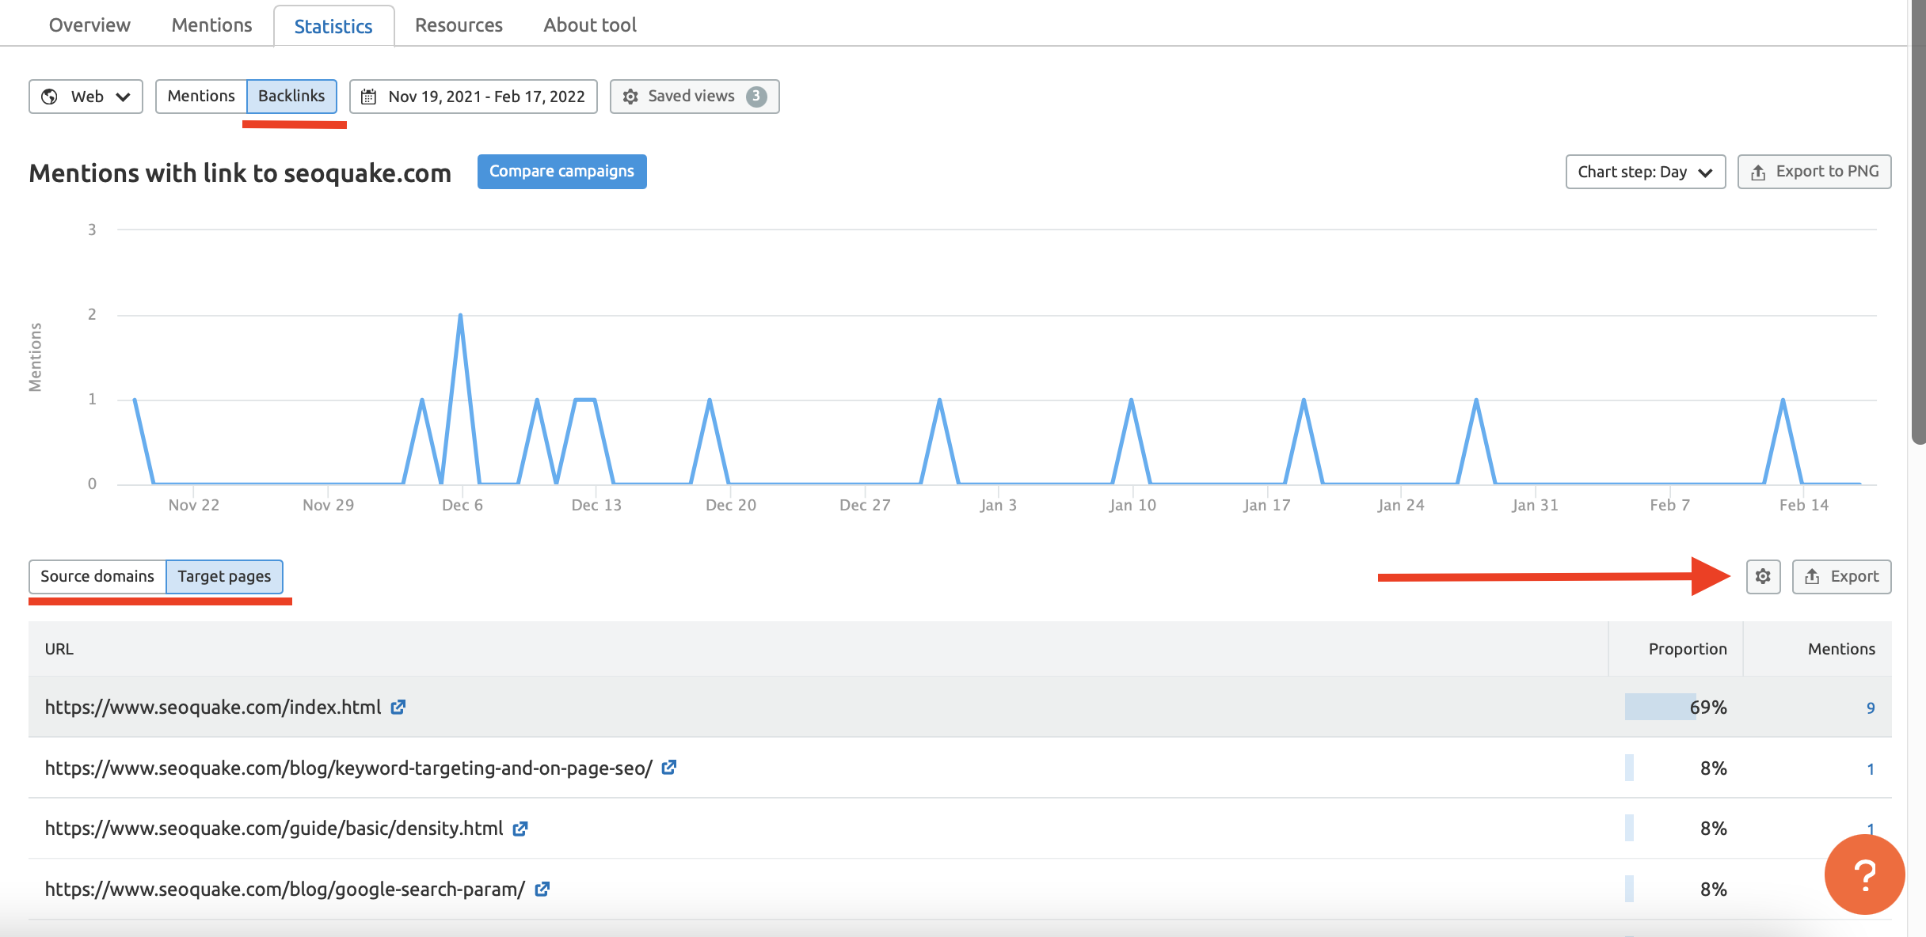
Task: Click the table settings gear icon
Action: coord(1763,577)
